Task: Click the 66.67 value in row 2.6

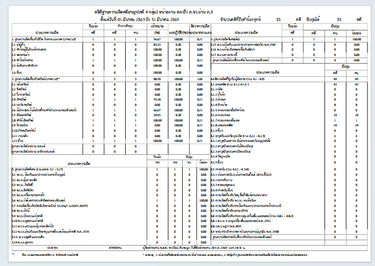Action: pos(157,110)
